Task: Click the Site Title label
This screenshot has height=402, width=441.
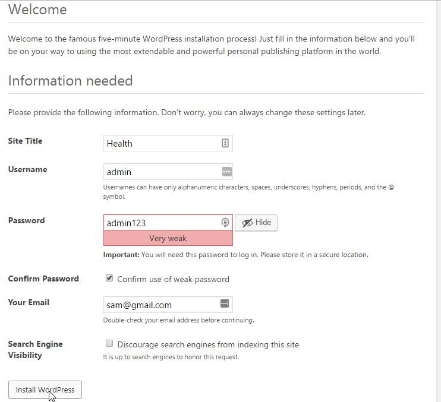Action: tap(25, 141)
